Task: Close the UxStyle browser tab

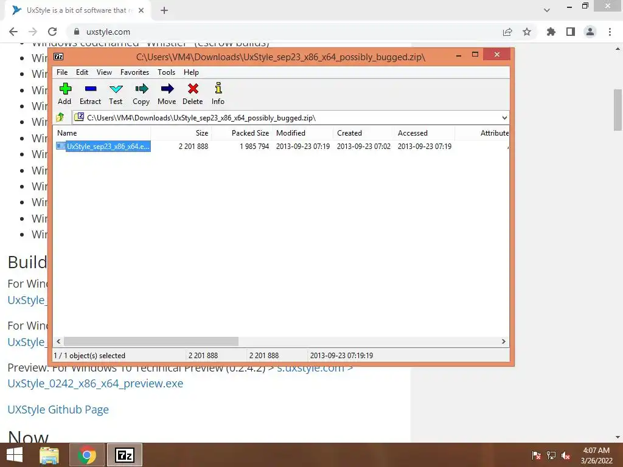Action: pos(141,10)
